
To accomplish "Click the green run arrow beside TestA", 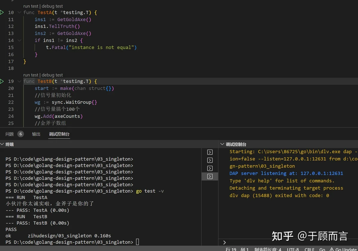I will [2, 13].
